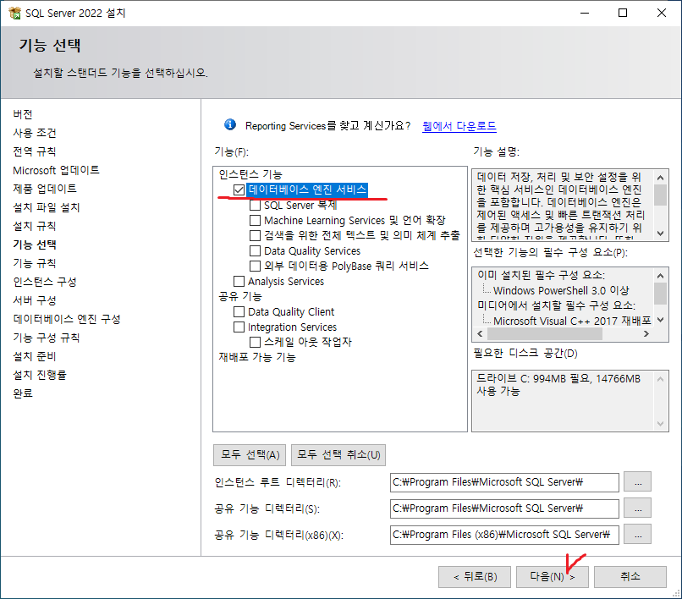Screen dimensions: 682x599
Task: Select the 인스턴스 기능 group header
Action: point(250,174)
